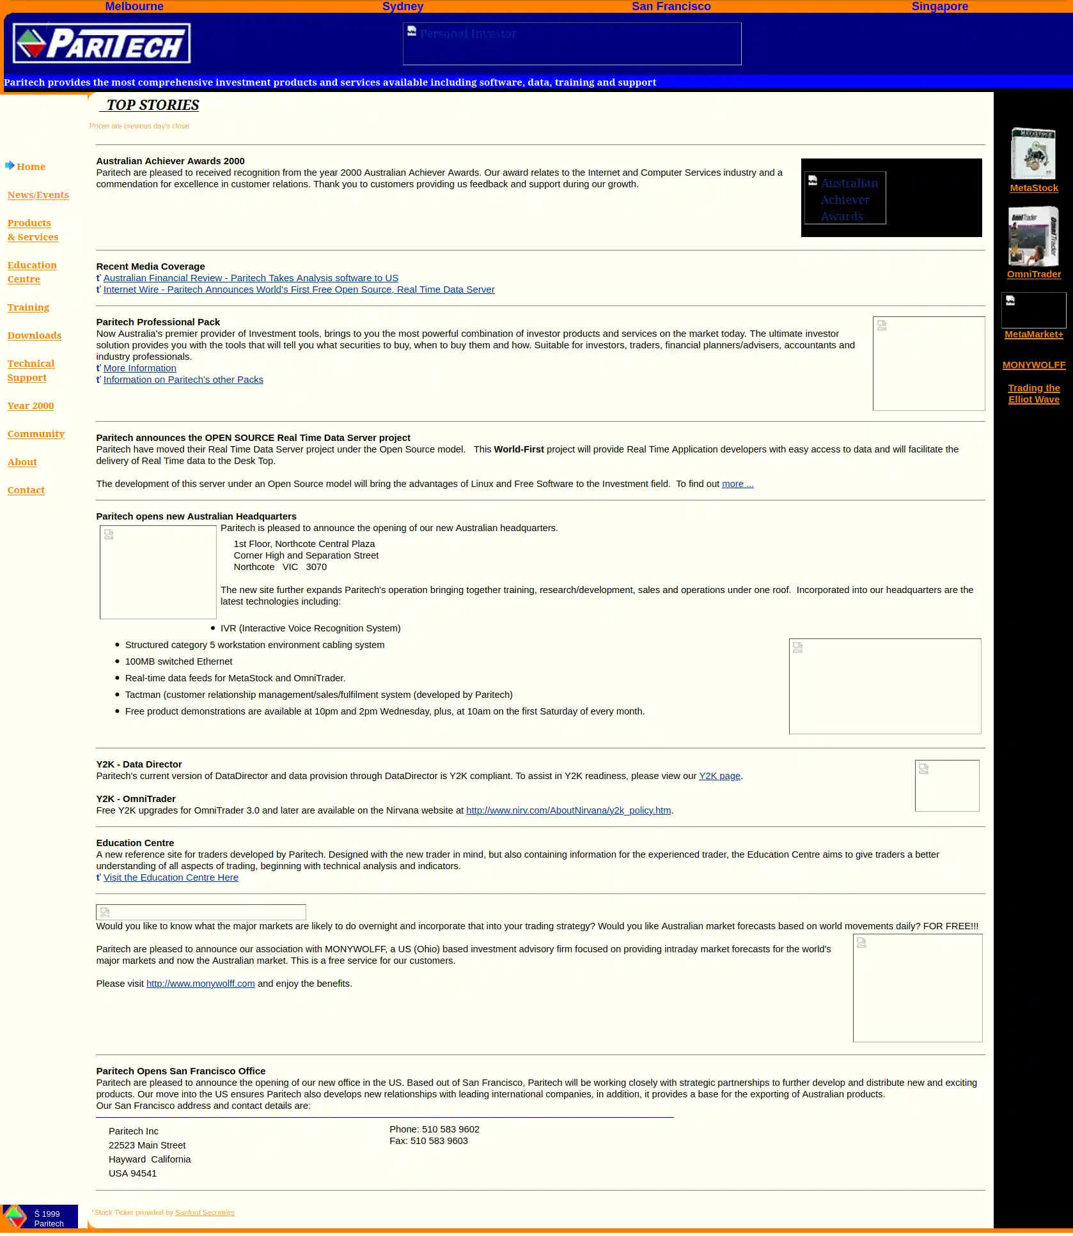The image size is (1073, 1236).
Task: Open the News/Events section
Action: pos(38,195)
